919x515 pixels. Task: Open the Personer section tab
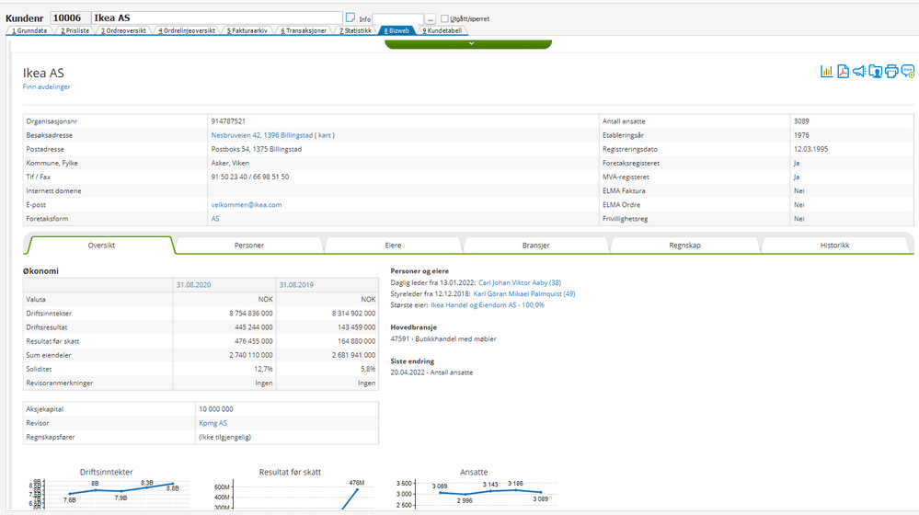[249, 246]
